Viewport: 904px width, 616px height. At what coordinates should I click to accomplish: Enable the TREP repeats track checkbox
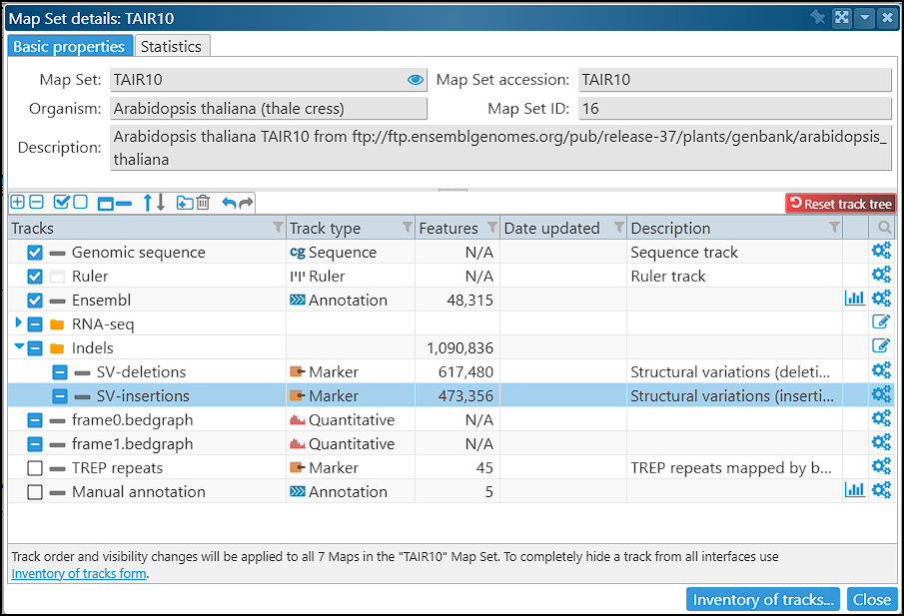point(35,468)
